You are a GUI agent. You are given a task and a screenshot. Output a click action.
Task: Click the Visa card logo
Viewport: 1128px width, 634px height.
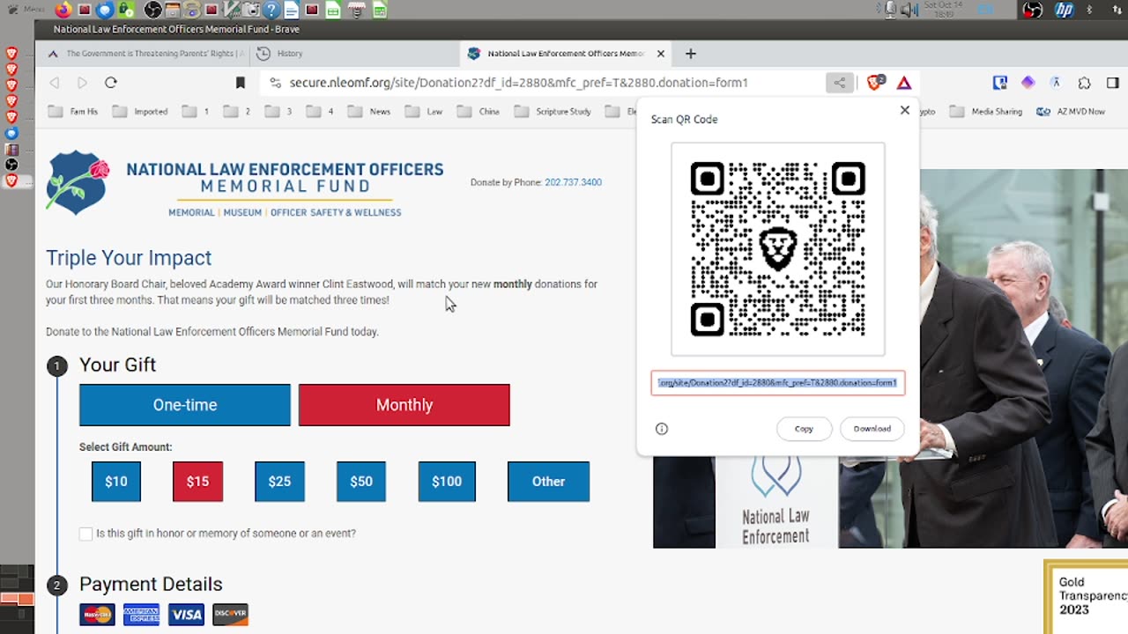[x=186, y=615]
